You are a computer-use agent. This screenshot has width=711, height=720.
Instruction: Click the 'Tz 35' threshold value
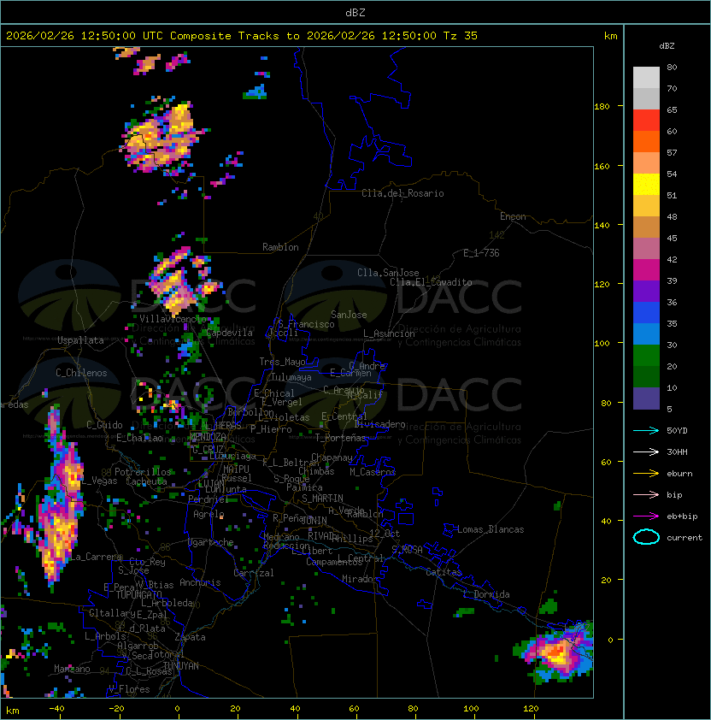coord(461,36)
